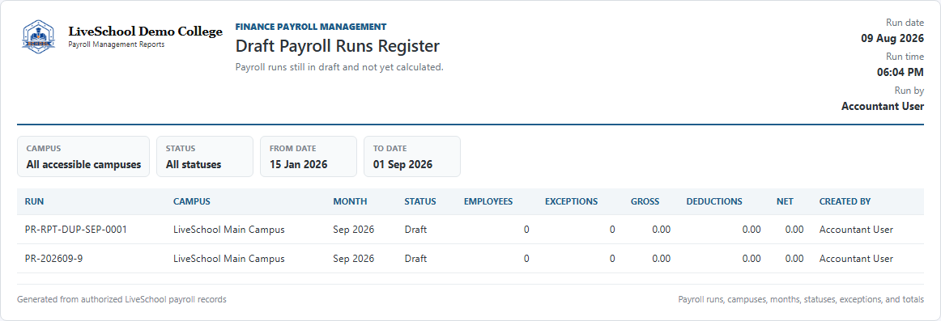This screenshot has width=941, height=321.
Task: Click the footer text about authorized payroll records
Action: coord(121,299)
